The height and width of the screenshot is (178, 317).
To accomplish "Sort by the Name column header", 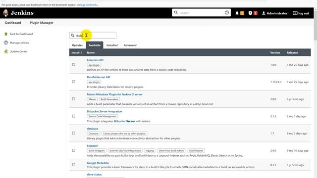I will click(x=91, y=53).
